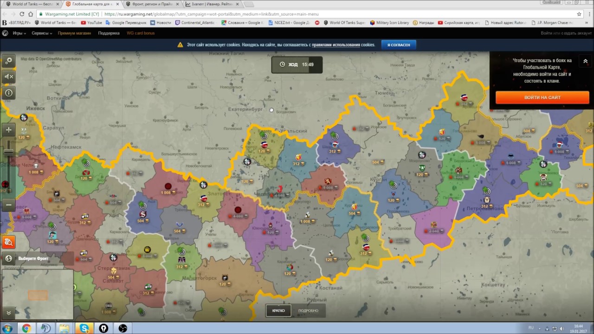Adjust the map zoom slider handle
Screen dimensions: 594x334
[x=8, y=153]
